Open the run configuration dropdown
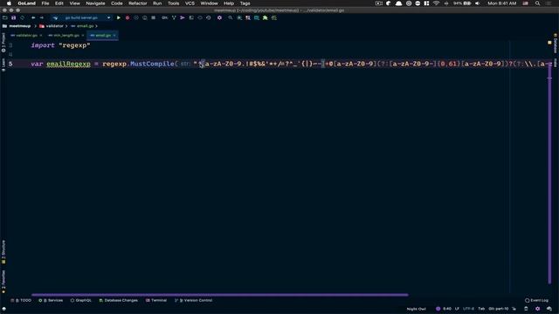Viewport: 559px width, 314px height. [x=81, y=17]
